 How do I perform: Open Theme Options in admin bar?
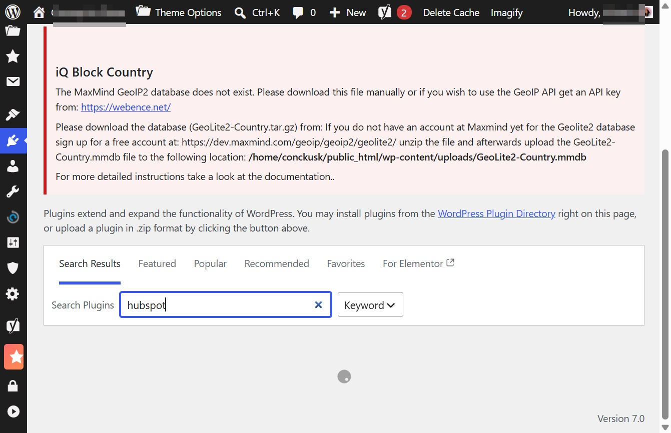[179, 12]
